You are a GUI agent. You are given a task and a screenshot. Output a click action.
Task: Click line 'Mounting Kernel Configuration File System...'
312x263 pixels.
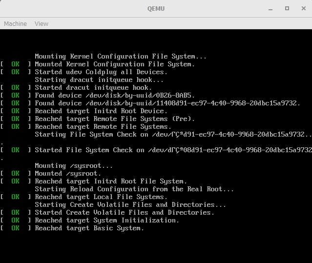click(121, 57)
